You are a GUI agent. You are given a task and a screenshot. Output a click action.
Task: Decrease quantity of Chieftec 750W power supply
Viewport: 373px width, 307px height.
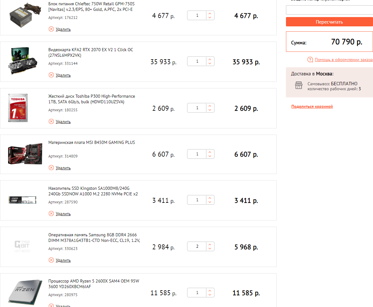click(210, 17)
